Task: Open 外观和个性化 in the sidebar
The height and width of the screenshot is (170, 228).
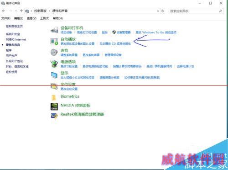Action: pos(14,61)
